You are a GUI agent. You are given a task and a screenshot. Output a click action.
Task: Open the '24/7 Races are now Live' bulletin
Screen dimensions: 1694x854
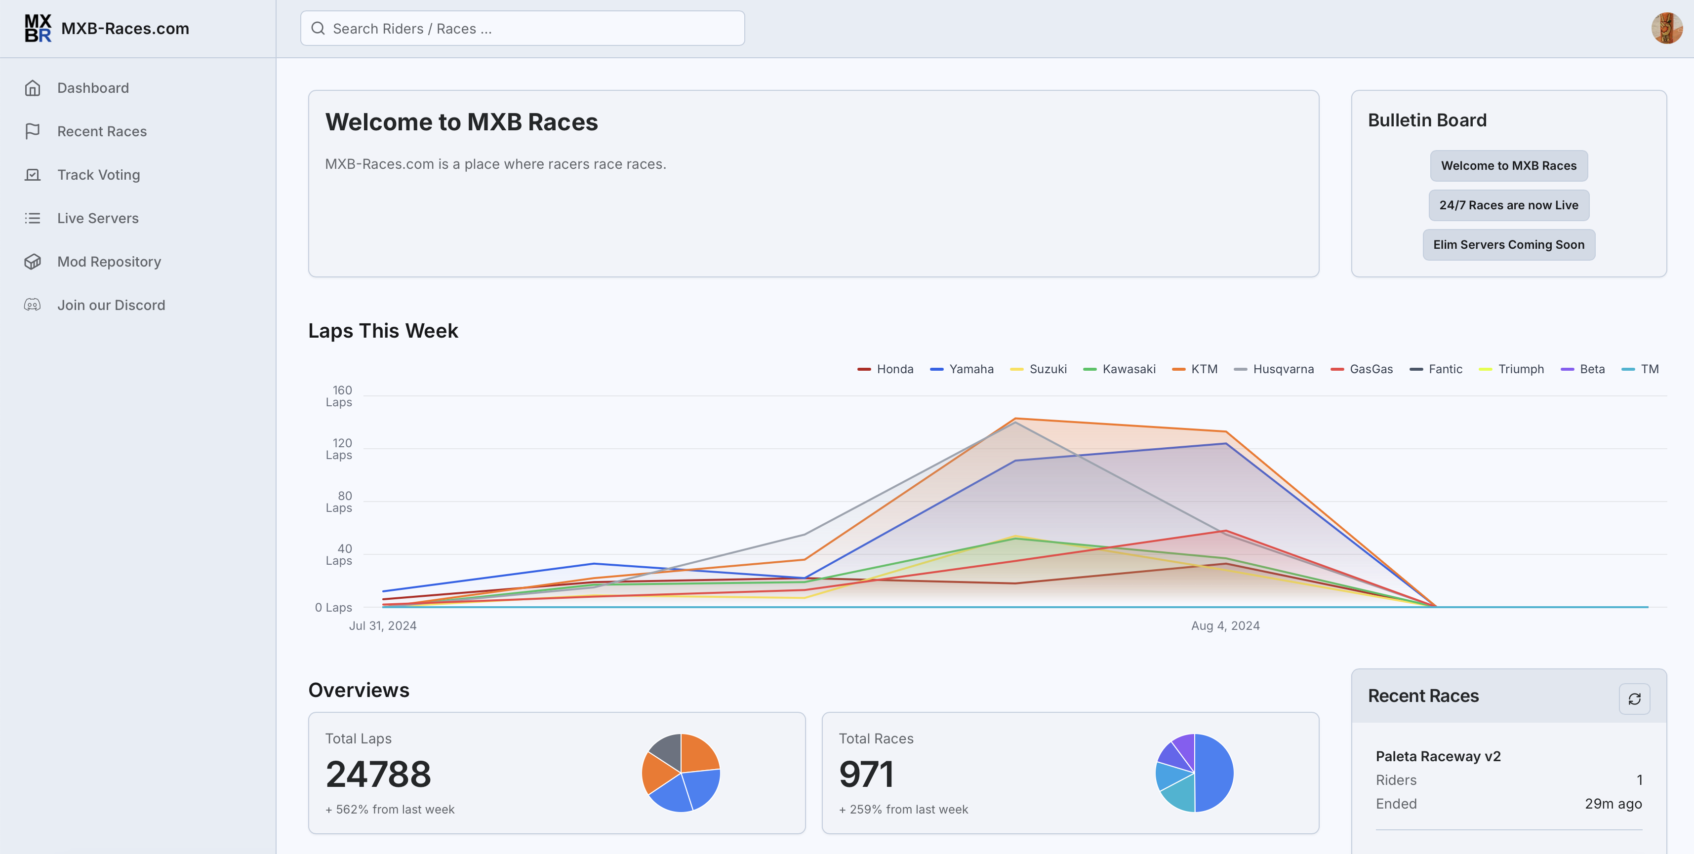pos(1509,205)
